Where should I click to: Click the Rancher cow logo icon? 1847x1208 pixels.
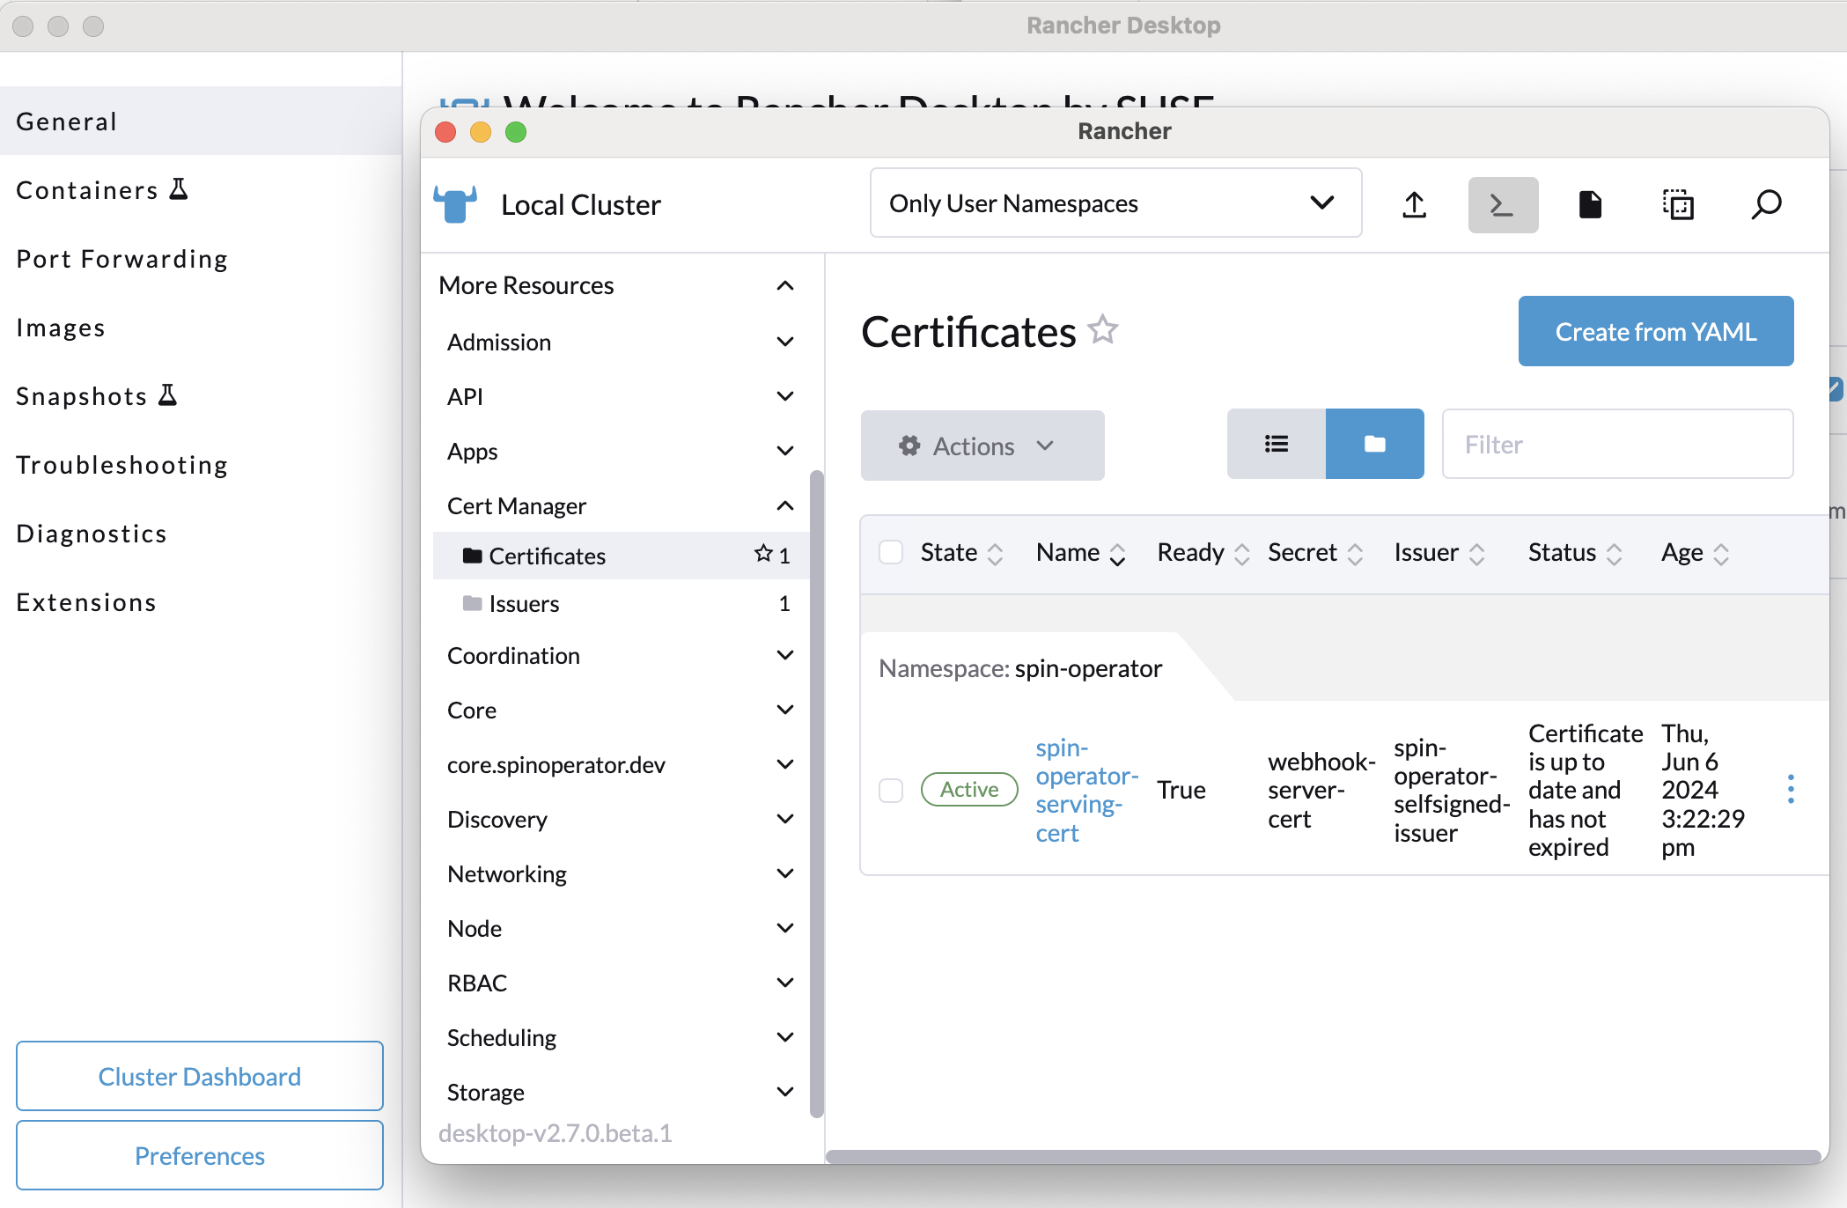tap(455, 204)
